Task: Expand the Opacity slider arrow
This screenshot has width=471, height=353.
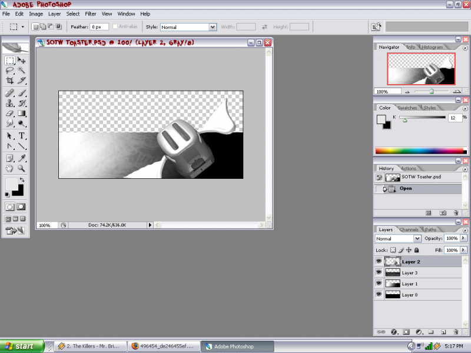Action: tap(463, 239)
